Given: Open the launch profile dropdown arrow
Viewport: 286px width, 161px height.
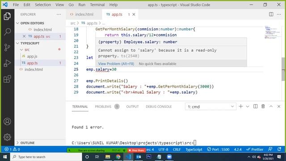Looking at the screenshot, I should pos(247,106).
